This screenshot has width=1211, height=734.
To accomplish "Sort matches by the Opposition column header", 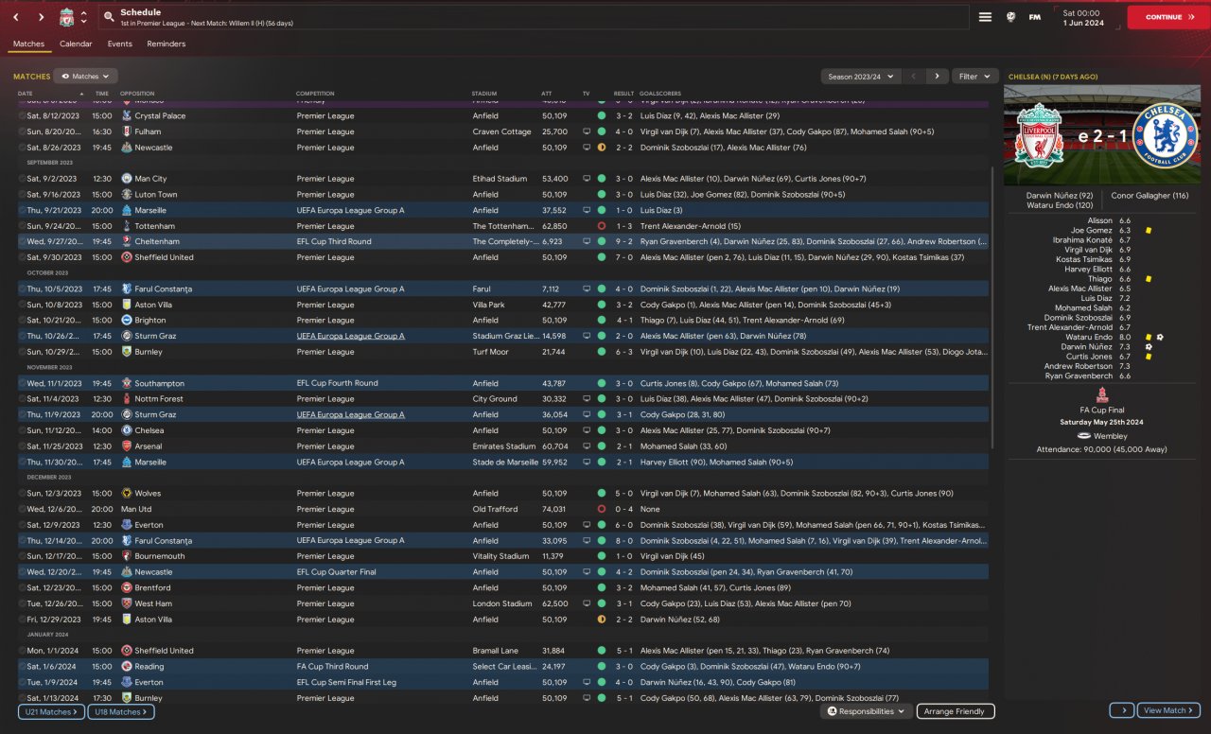I will point(137,94).
